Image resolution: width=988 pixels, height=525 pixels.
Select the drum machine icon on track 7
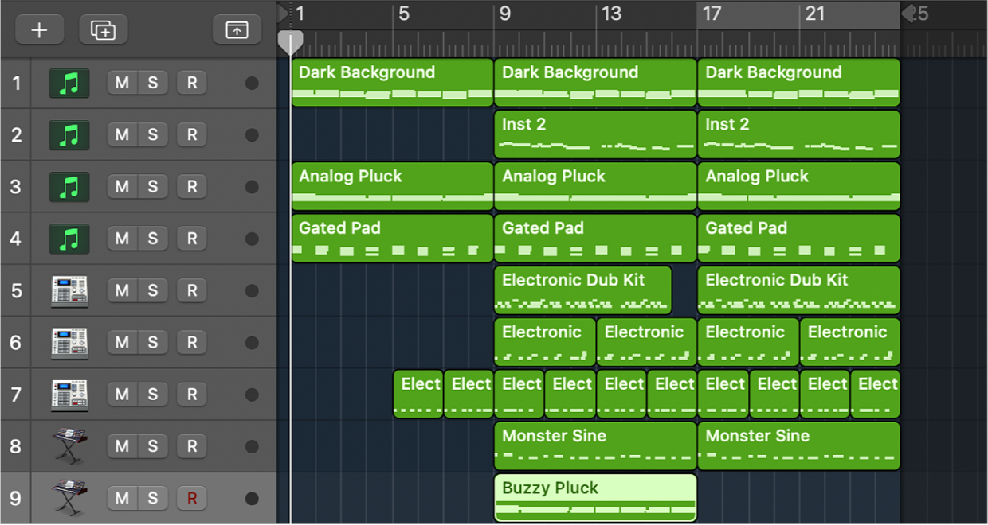tap(68, 394)
